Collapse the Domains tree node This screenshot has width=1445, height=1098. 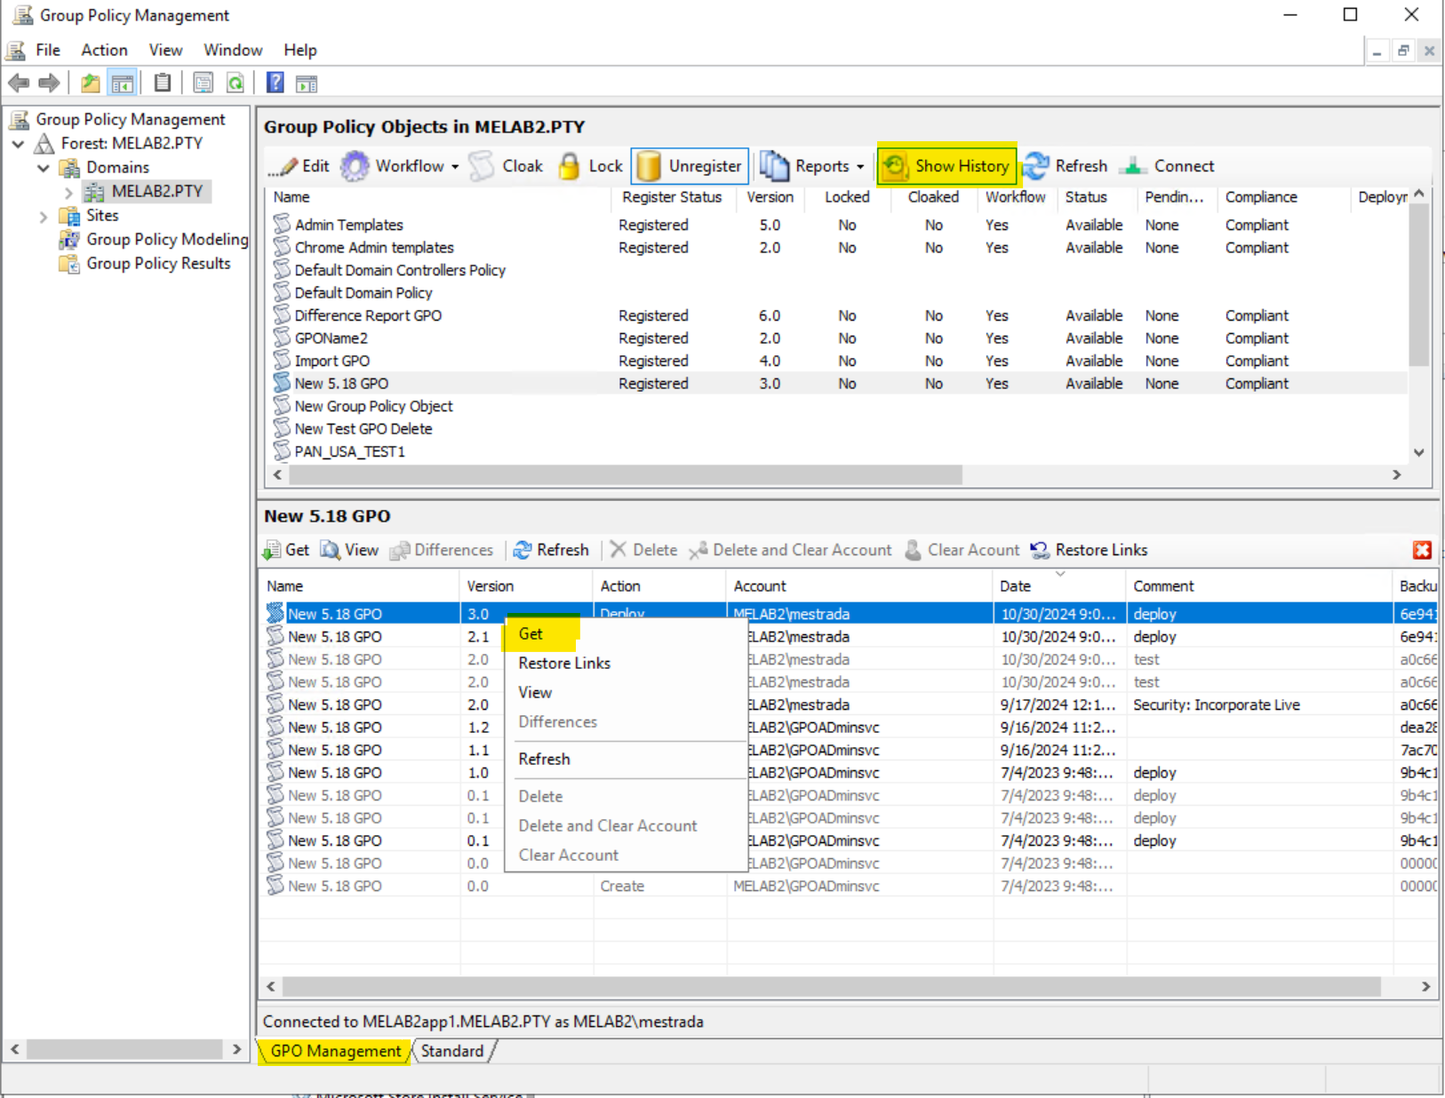[x=43, y=168]
